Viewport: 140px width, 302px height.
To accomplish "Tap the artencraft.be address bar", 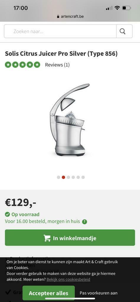I will 70,17.
